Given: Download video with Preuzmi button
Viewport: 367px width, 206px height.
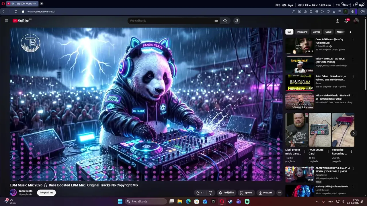Looking at the screenshot, I should (266, 193).
